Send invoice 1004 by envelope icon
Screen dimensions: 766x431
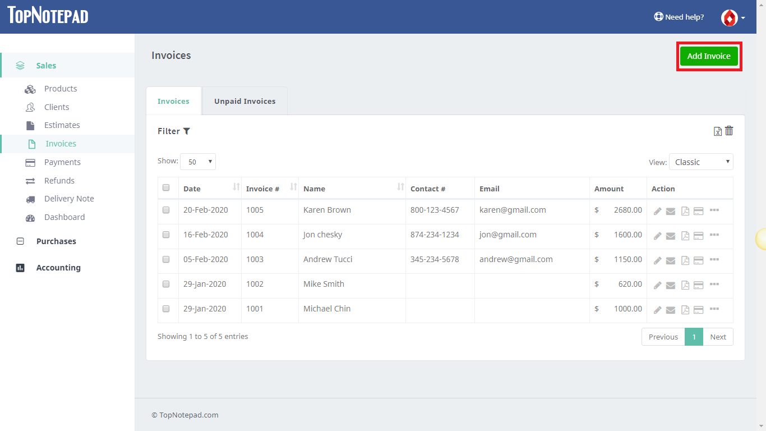(x=671, y=236)
